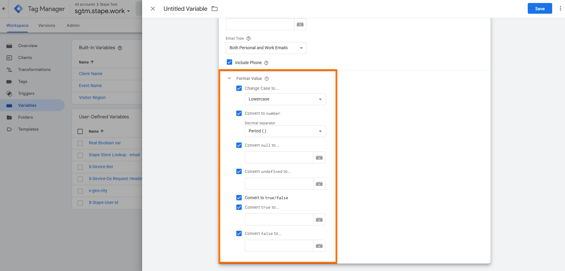The width and height of the screenshot is (565, 271).
Task: Open the folder icon beside Untitled Variable
Action: pyautogui.click(x=215, y=9)
